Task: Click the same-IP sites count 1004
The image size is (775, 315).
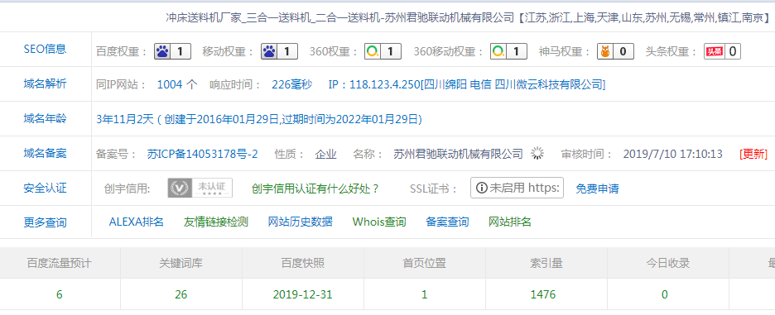Action: coord(170,85)
